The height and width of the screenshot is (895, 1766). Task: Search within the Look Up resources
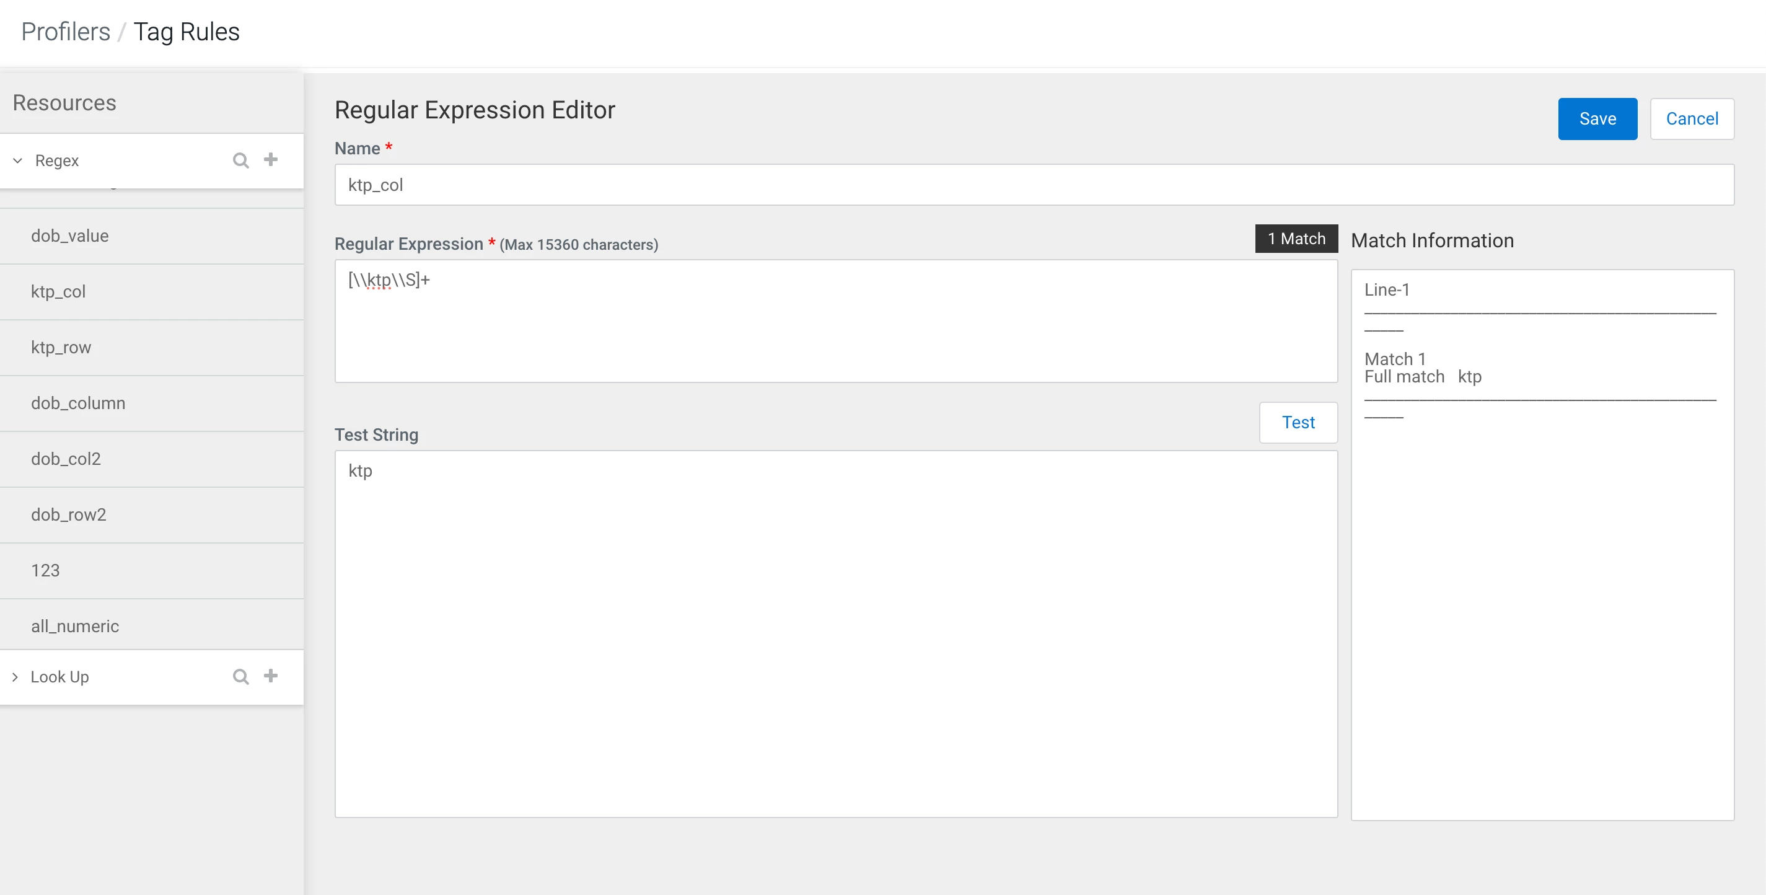coord(240,677)
